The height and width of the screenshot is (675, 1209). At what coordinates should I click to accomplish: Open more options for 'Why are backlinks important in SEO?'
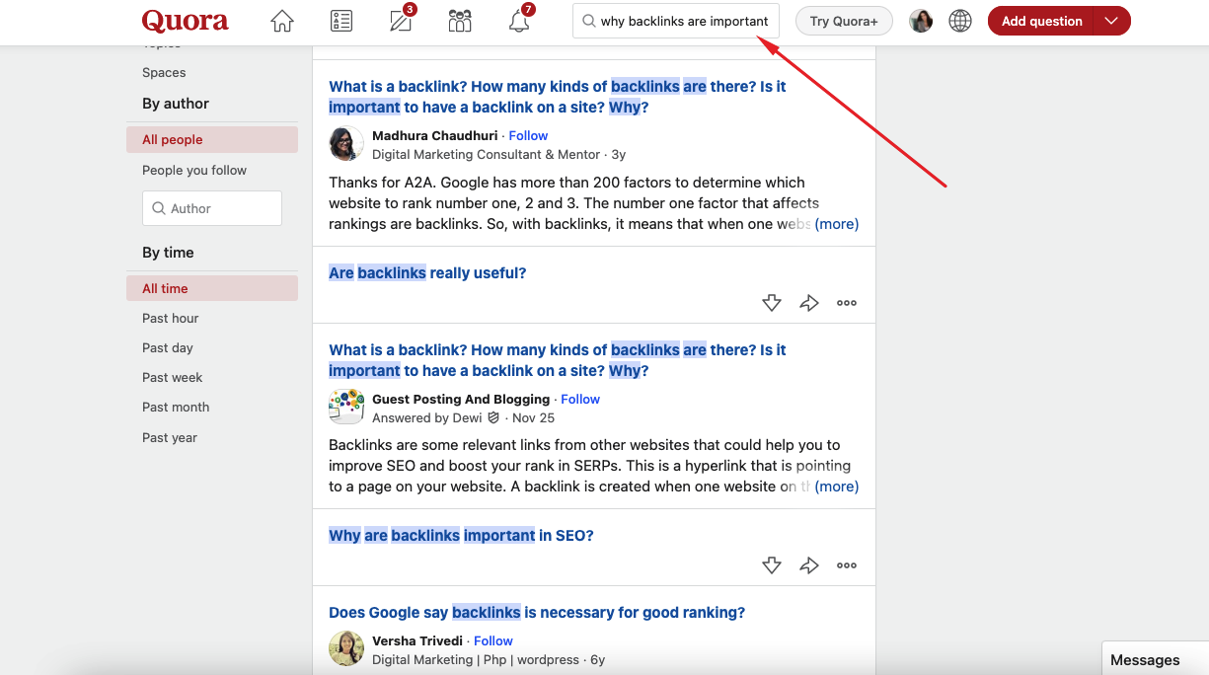(x=847, y=565)
